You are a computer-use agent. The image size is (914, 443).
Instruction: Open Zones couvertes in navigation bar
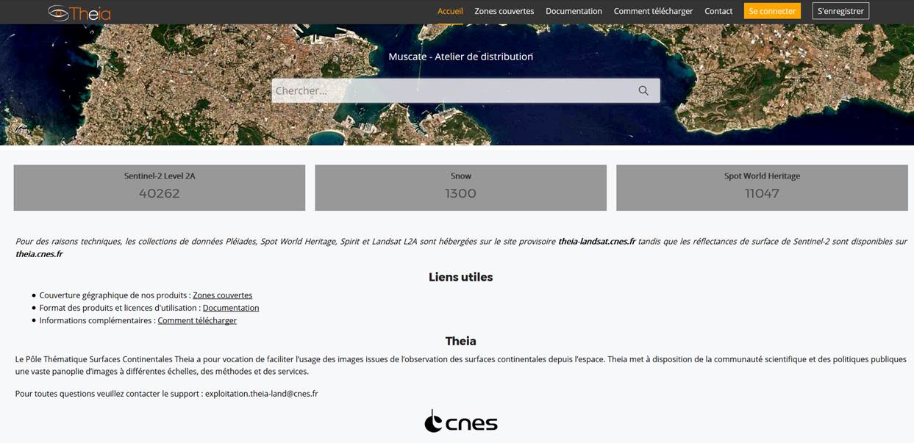pyautogui.click(x=504, y=11)
